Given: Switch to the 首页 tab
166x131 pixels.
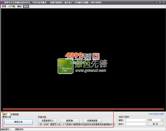Looking at the screenshot, I should pos(5,114).
